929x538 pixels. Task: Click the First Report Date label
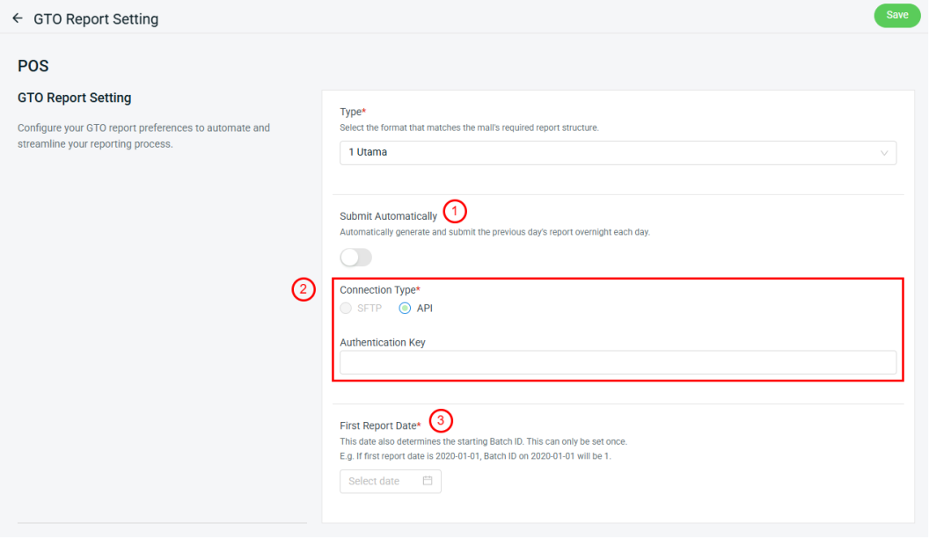pos(380,425)
